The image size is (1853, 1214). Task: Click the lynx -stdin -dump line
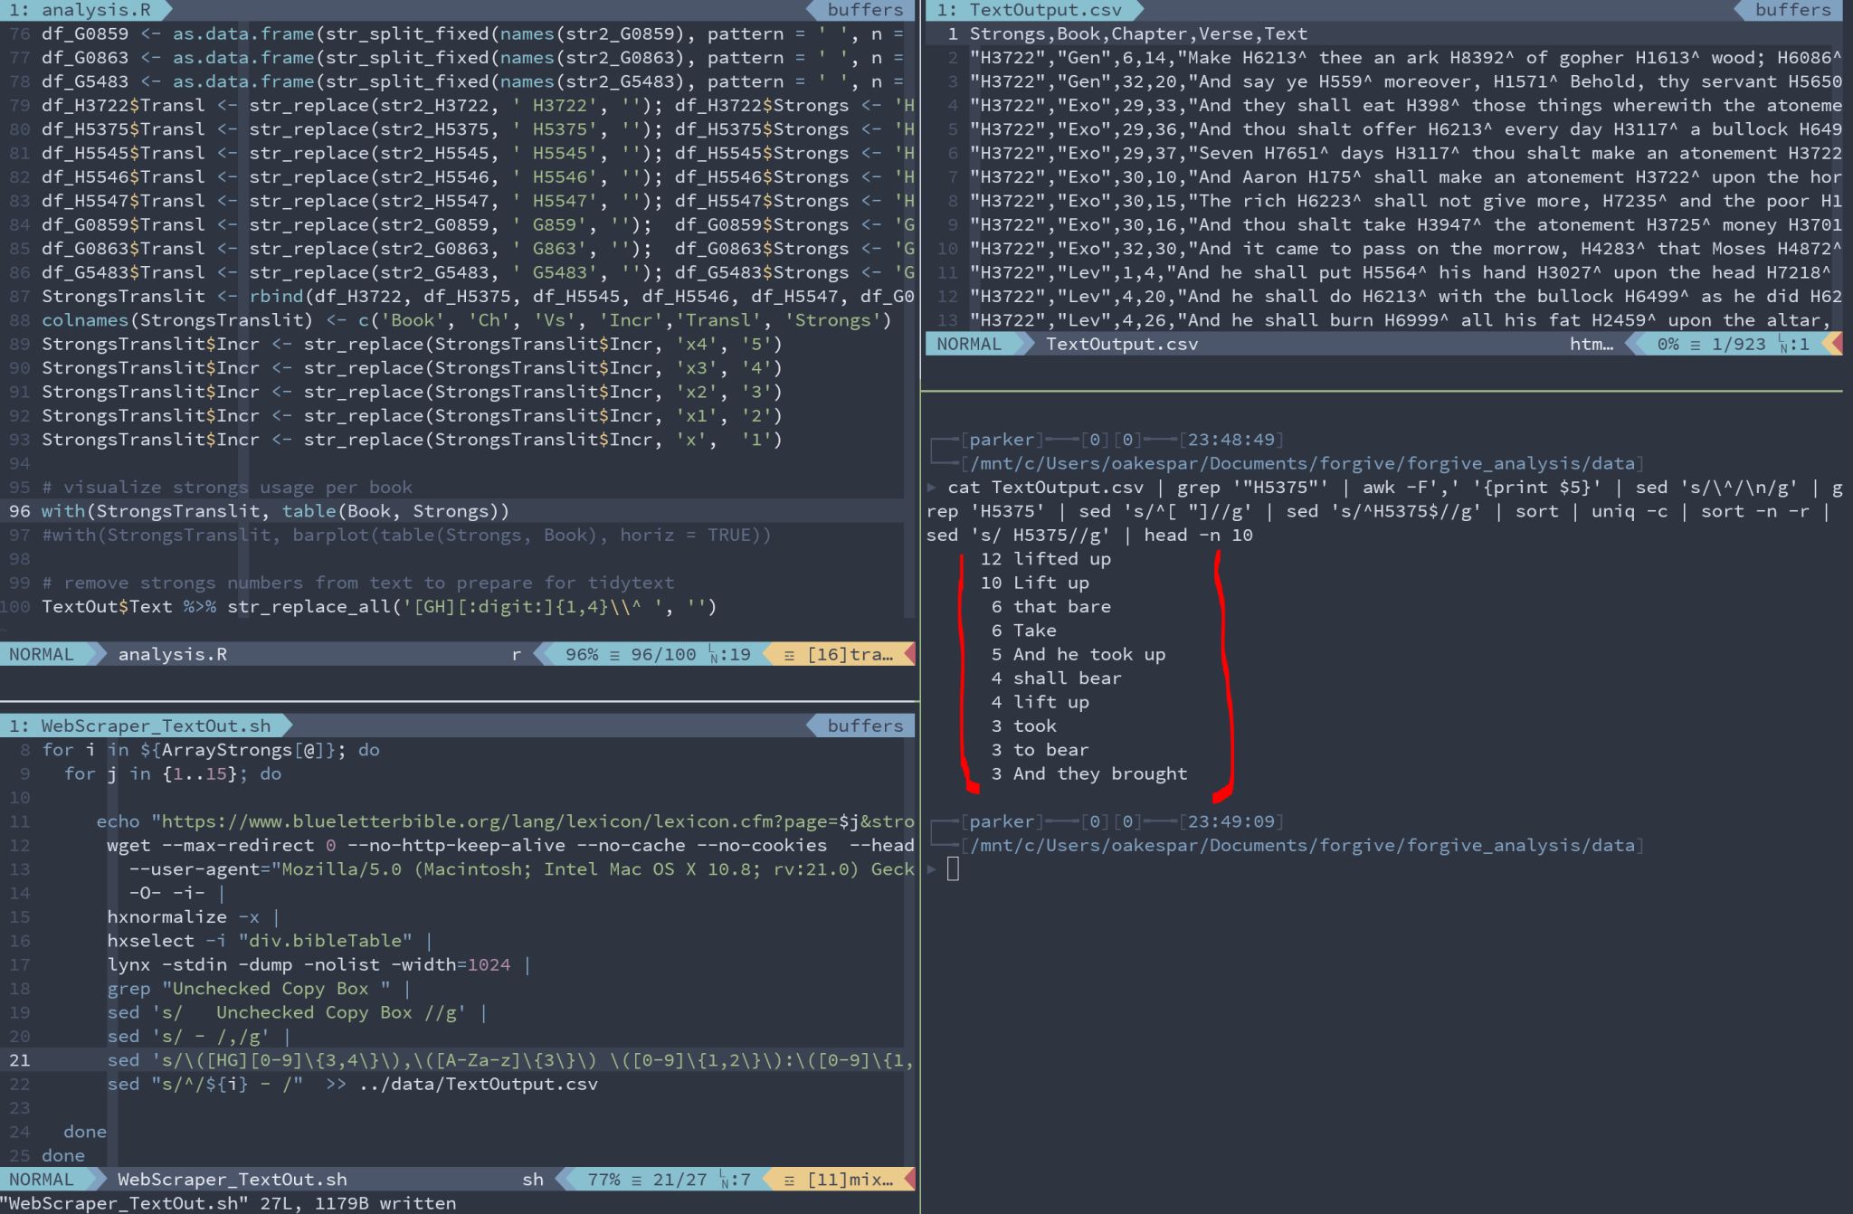click(x=318, y=964)
